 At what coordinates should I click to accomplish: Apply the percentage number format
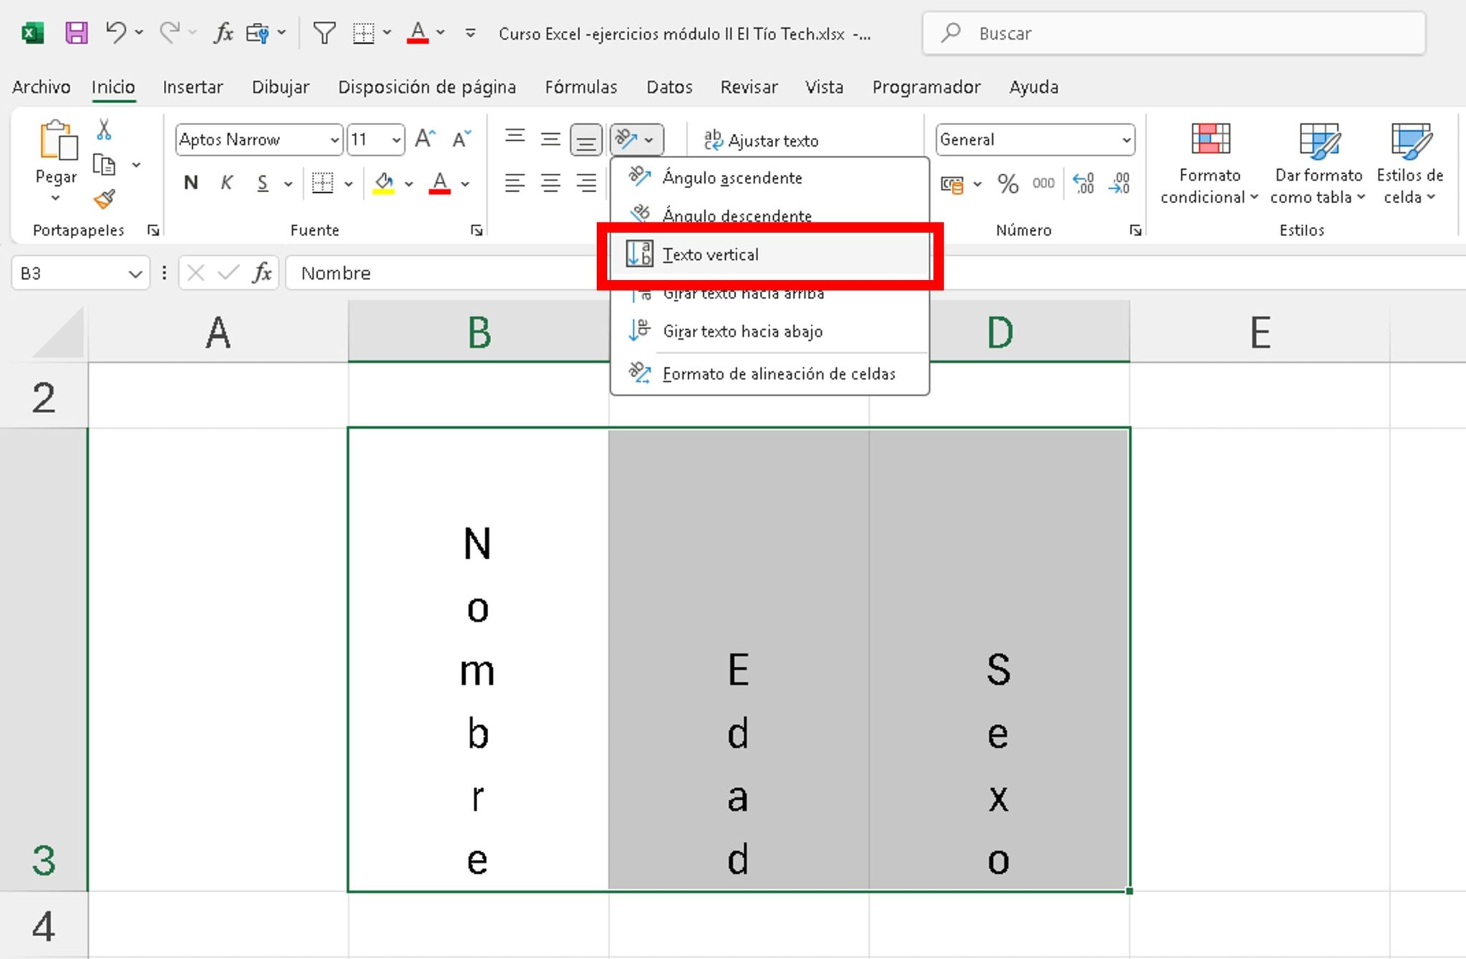tap(1009, 184)
